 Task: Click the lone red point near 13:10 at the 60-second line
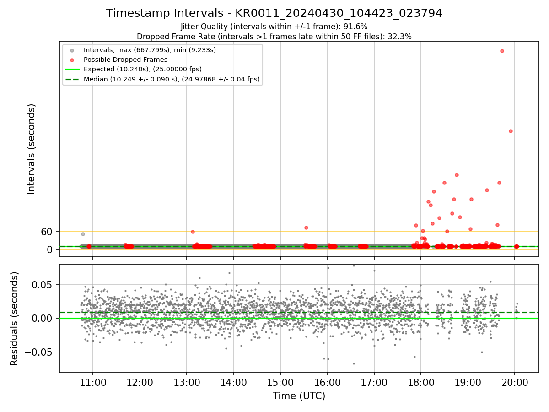tap(193, 232)
